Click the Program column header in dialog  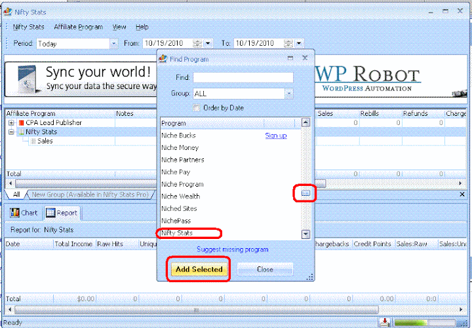[x=212, y=123]
